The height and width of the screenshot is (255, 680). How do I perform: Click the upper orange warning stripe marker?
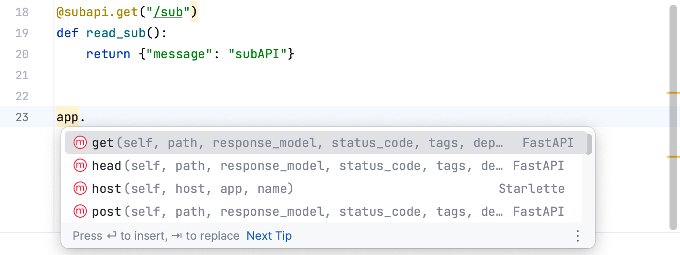673,92
